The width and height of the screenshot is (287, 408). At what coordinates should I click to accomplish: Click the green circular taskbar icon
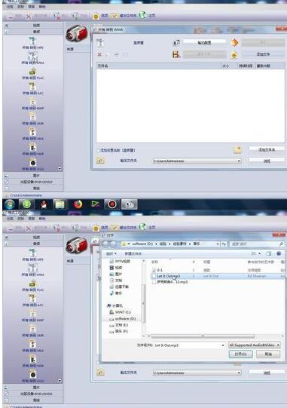pyautogui.click(x=26, y=204)
